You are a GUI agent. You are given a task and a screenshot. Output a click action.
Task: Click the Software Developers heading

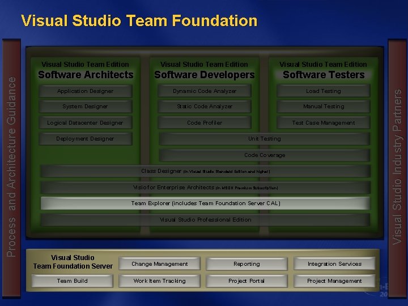coord(205,75)
